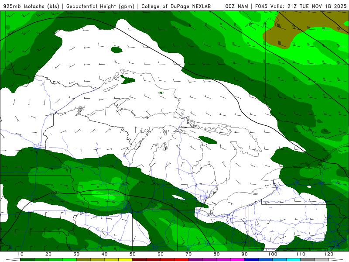The width and height of the screenshot is (349, 262).
Task: Click the '70' color scale label
Action: point(188,254)
